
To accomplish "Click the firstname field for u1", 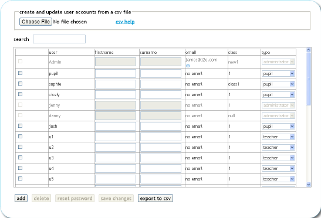I will point(116,137).
